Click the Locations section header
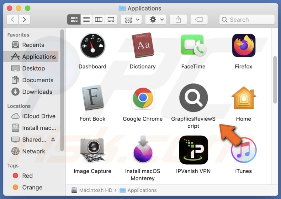 [19, 106]
